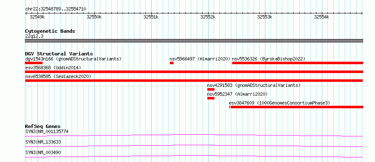Select the 22q12.3 band label
This screenshot has height=162, width=375.
tap(34, 37)
